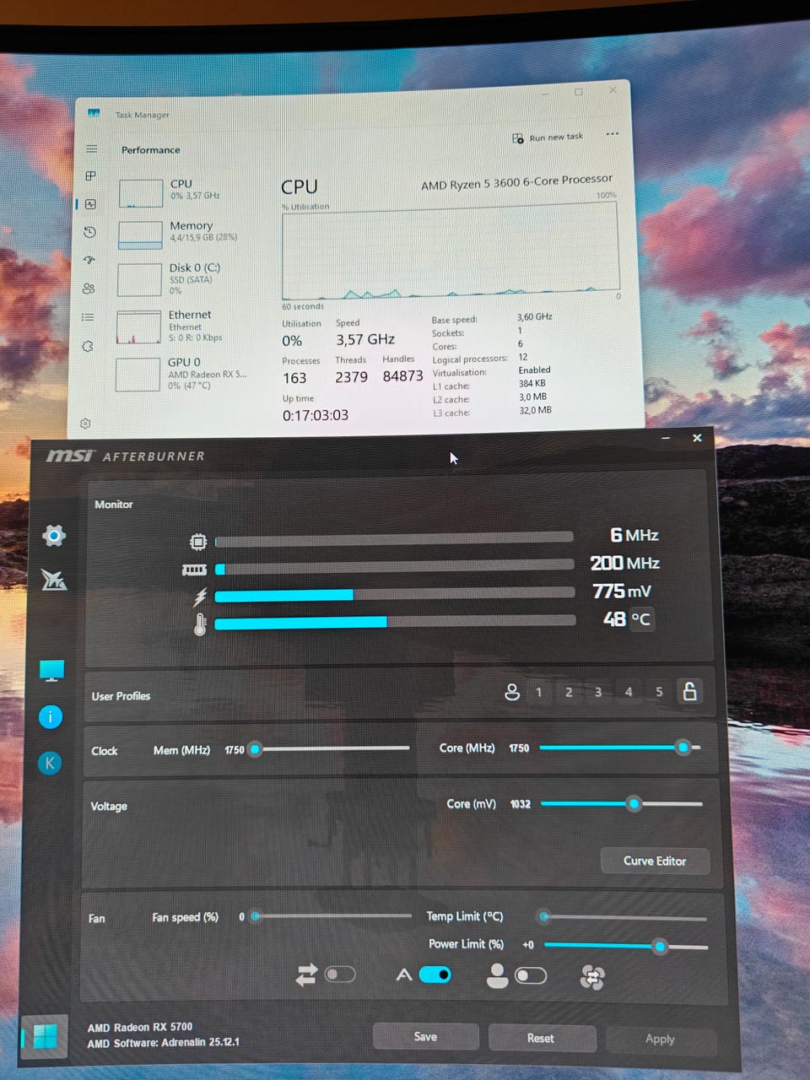The height and width of the screenshot is (1080, 810).
Task: Click the °C temperature unit button
Action: 641,619
